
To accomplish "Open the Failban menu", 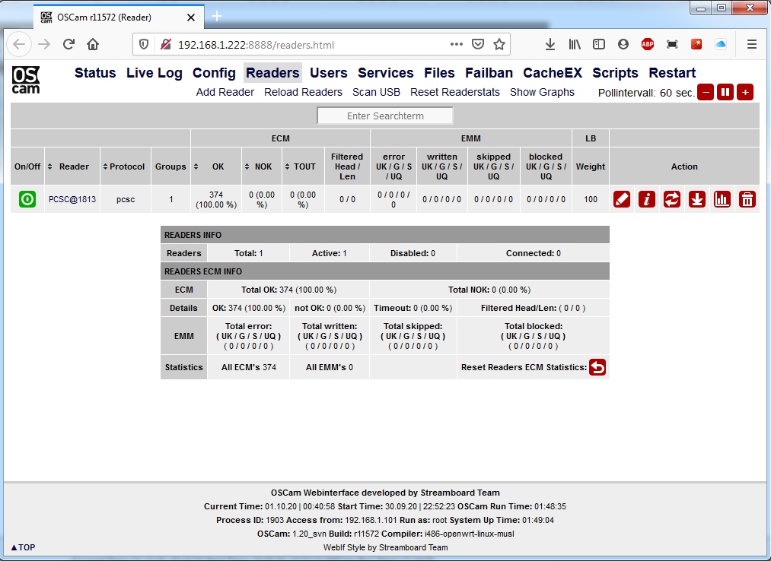I will [x=489, y=73].
